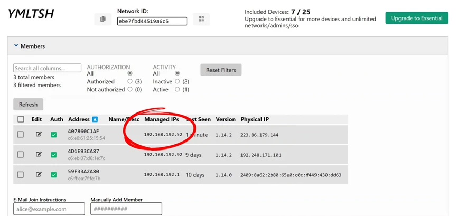Choose the All activity radio button
Screen dimensions: 456x216
(178, 73)
